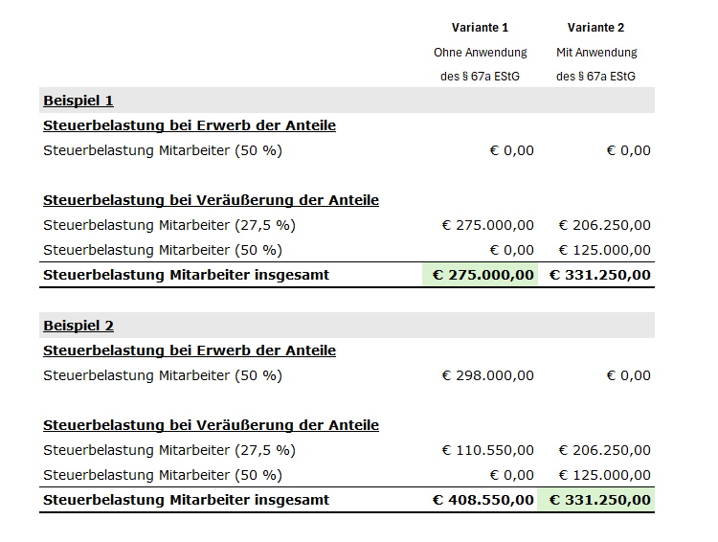Click 'Mit Anwendung' subheader text
The image size is (718, 542).
tap(596, 53)
